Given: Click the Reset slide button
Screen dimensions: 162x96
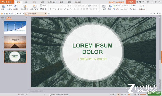Looking at the screenshot, I should point(43,9).
